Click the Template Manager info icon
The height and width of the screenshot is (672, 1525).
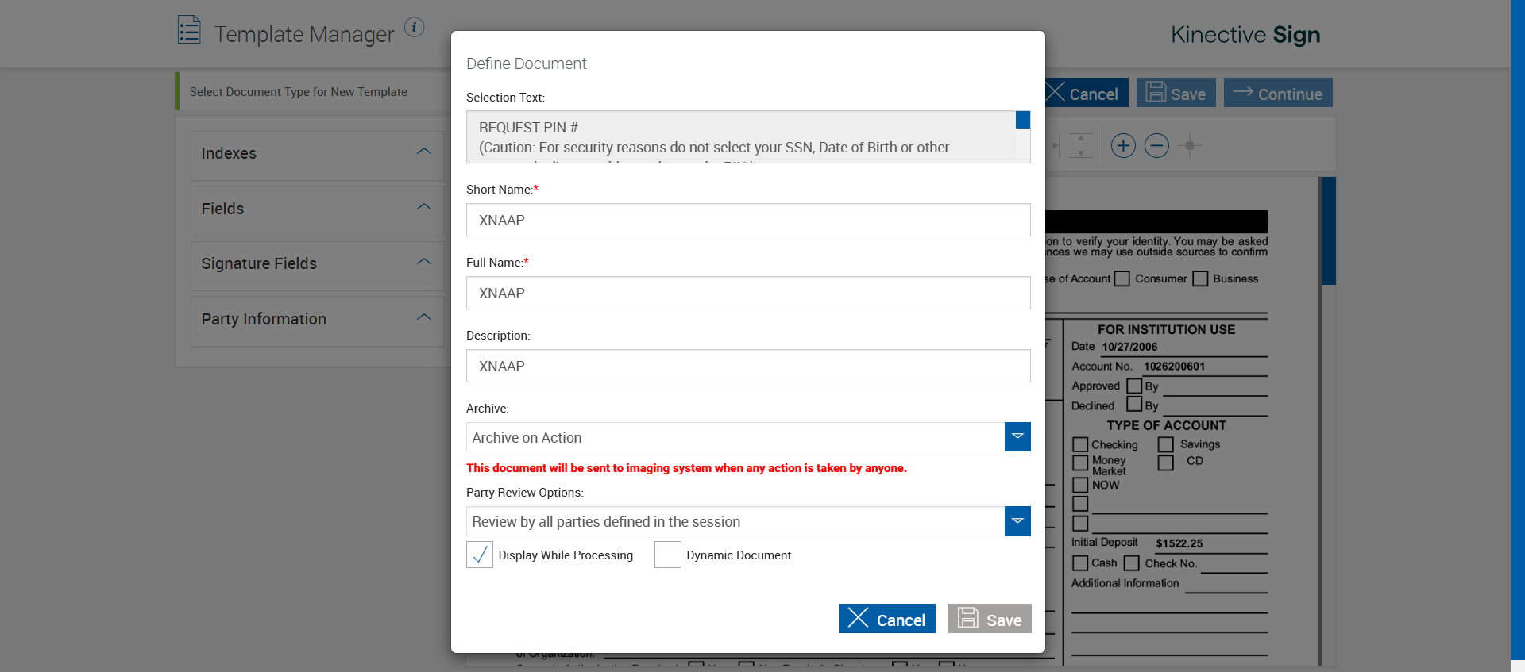tap(414, 27)
